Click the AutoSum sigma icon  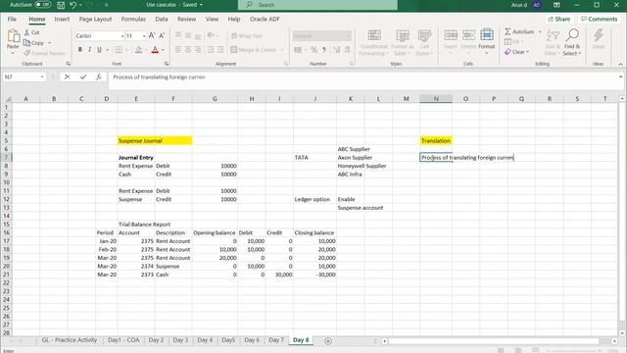point(507,31)
